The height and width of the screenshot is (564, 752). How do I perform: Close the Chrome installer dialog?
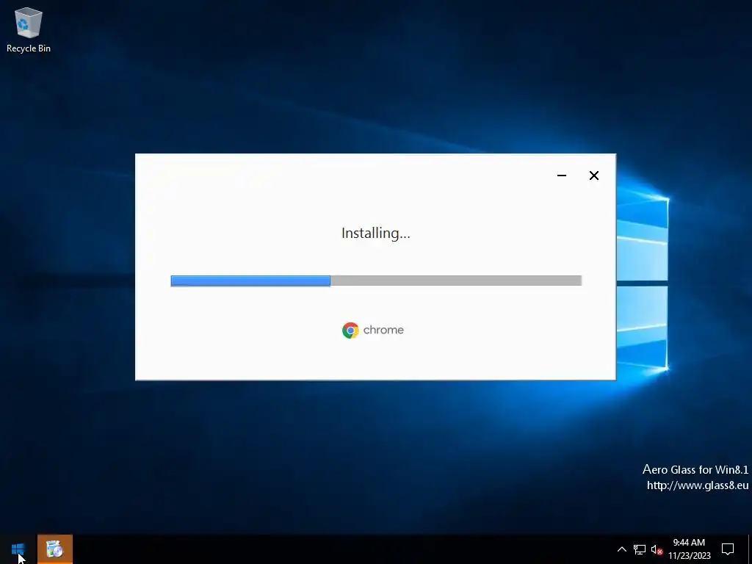coord(593,176)
